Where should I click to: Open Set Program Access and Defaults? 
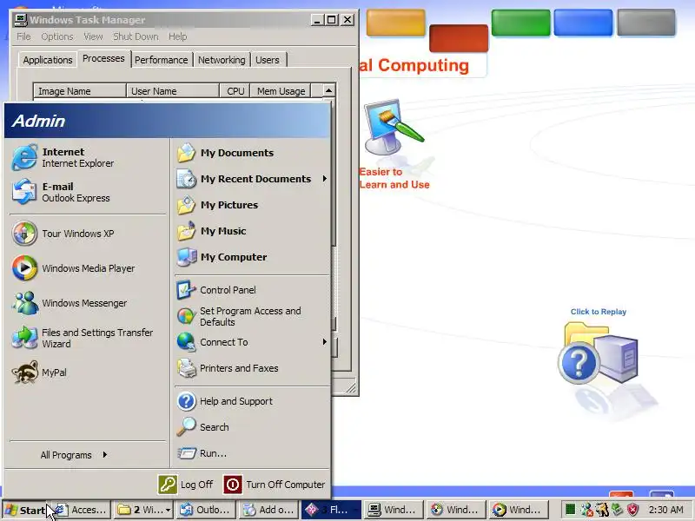pos(252,316)
